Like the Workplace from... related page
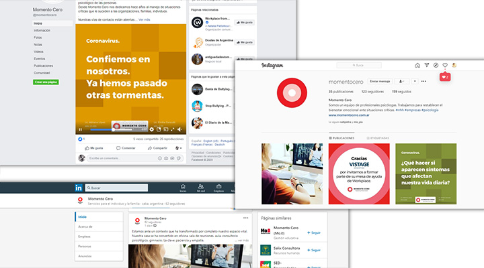 (x=245, y=23)
